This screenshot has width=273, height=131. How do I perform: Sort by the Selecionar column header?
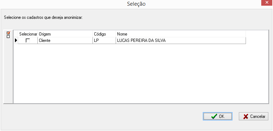coord(28,34)
